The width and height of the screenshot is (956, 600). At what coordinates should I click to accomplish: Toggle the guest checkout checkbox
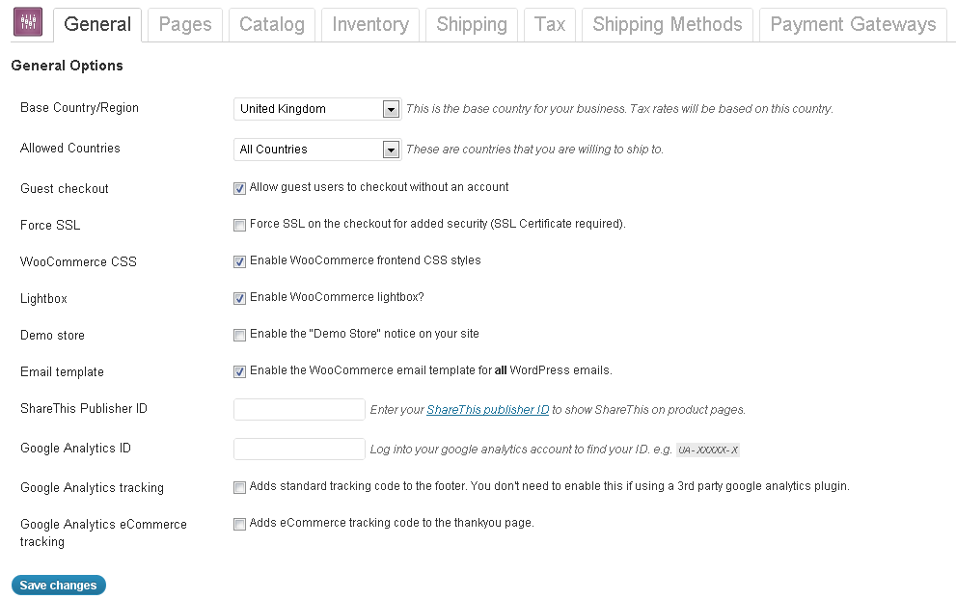(x=239, y=188)
